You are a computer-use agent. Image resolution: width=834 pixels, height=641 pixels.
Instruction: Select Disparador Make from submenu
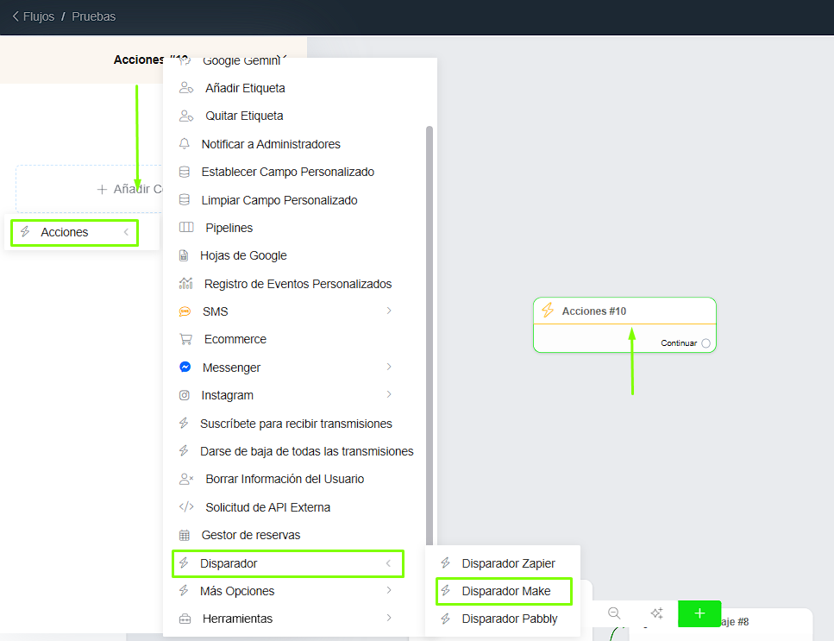click(505, 591)
